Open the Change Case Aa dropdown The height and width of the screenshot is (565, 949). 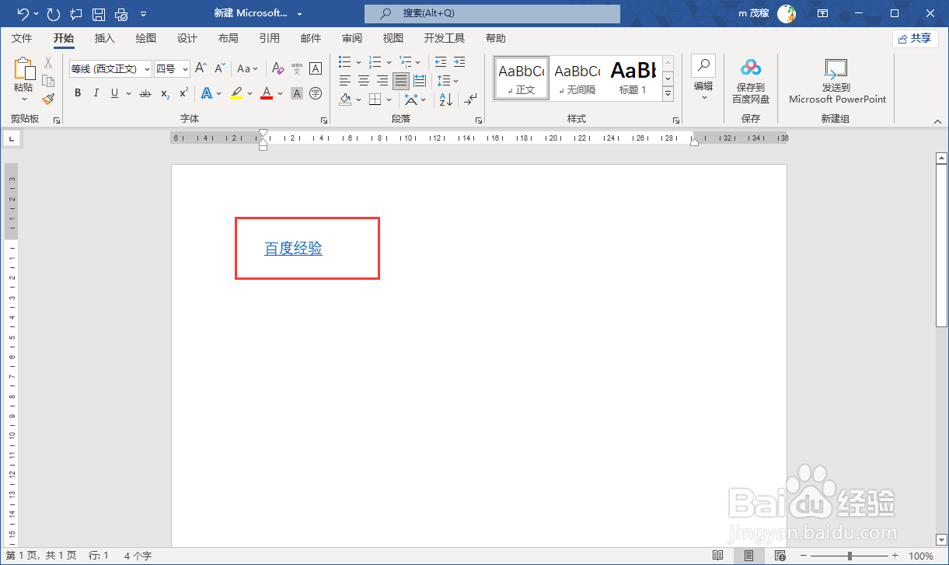click(248, 68)
